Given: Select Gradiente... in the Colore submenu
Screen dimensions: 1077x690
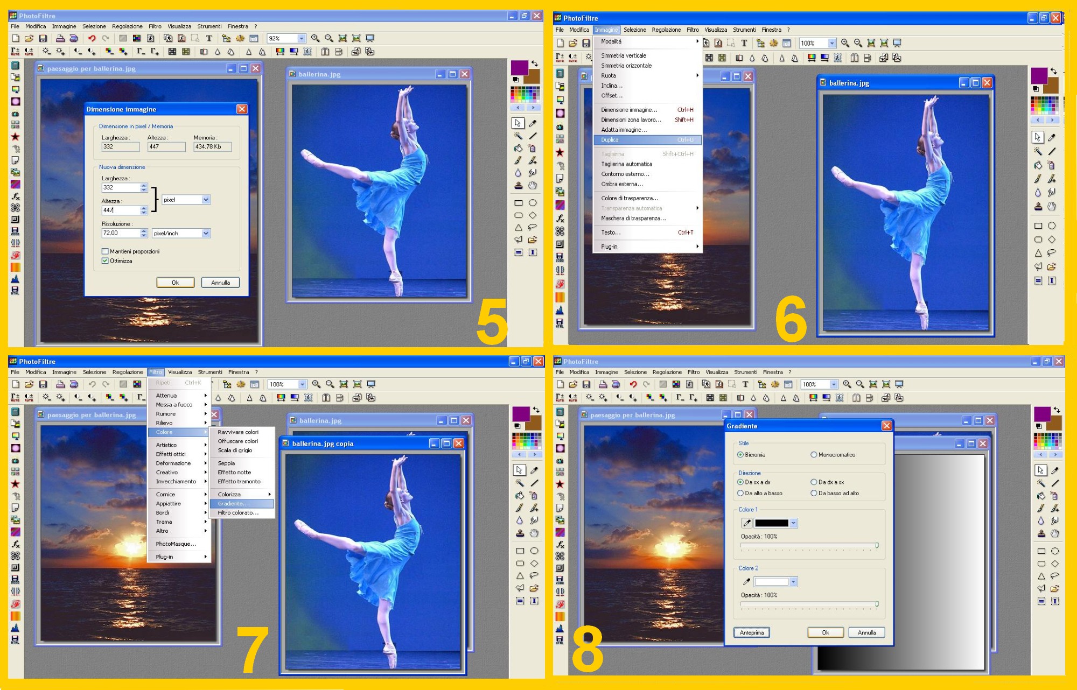Looking at the screenshot, I should pyautogui.click(x=233, y=504).
